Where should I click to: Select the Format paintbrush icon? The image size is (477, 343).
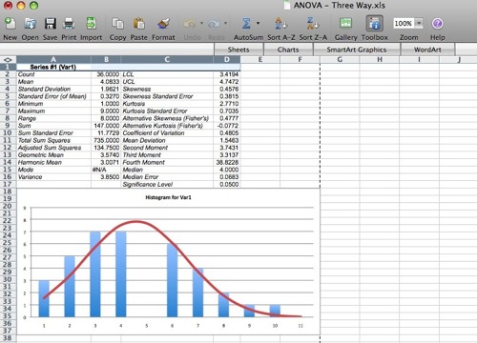(x=163, y=24)
